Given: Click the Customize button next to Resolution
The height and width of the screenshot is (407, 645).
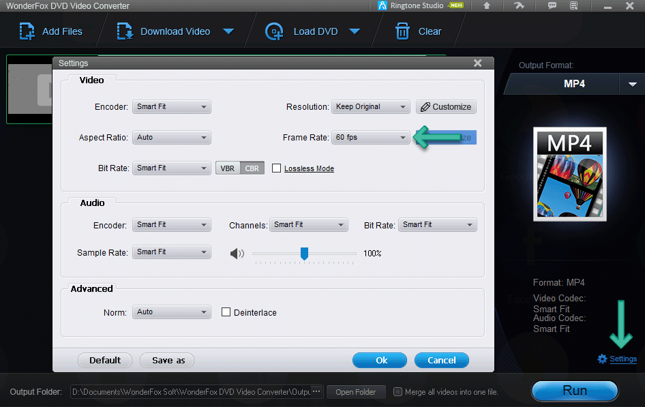Looking at the screenshot, I should (x=445, y=106).
